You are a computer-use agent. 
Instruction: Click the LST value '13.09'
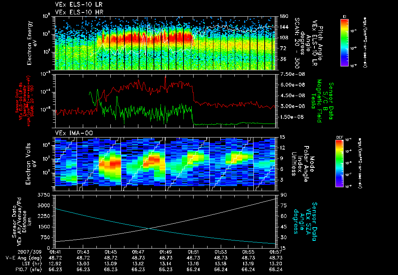click(110, 264)
